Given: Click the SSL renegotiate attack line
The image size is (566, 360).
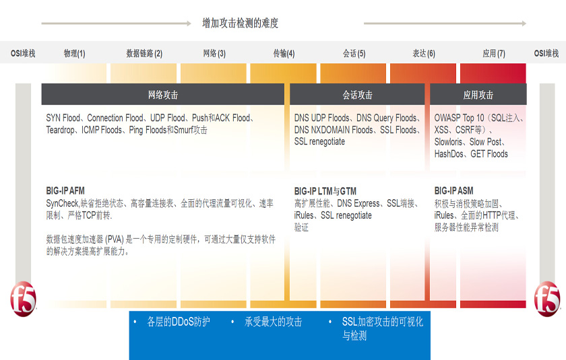Looking at the screenshot, I should pyautogui.click(x=319, y=141).
